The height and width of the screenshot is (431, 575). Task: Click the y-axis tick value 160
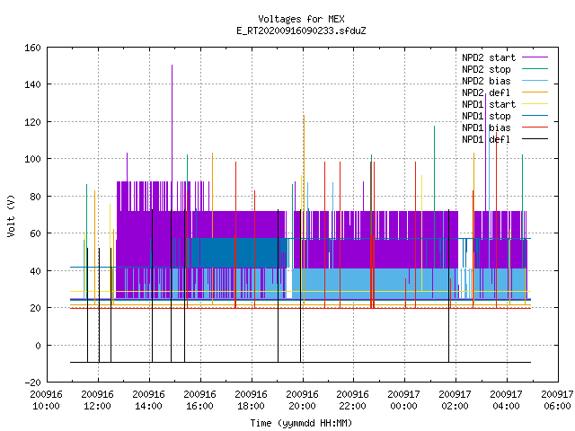tap(32, 48)
